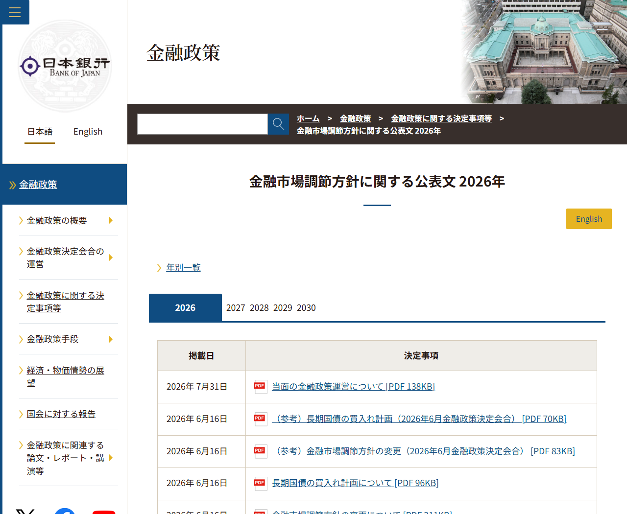Open 当面の金融政策運営について PDF link

coord(353,387)
